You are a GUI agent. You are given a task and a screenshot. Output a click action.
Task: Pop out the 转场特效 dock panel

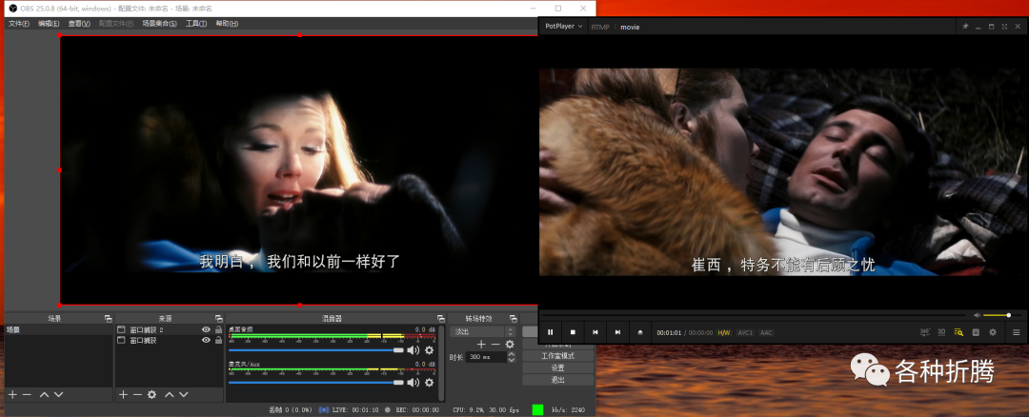[514, 319]
